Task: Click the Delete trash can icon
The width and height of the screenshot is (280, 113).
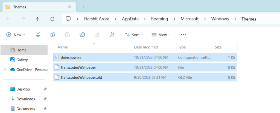Action: tap(112, 35)
